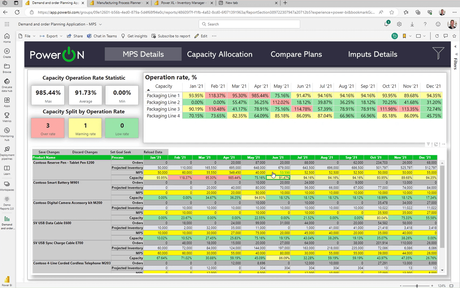The width and height of the screenshot is (460, 288).
Task: Switch to MPS Details tab
Action: tap(143, 54)
